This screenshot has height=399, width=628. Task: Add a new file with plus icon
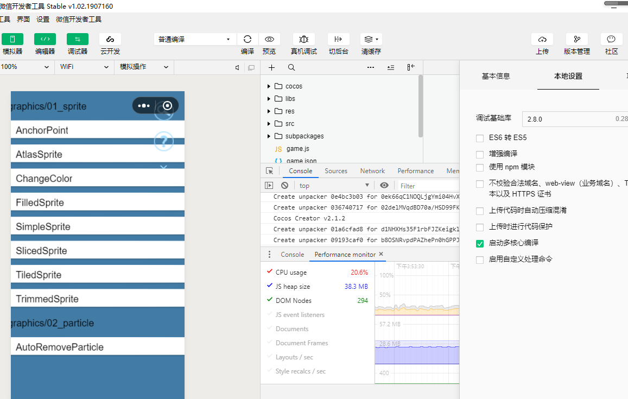tap(271, 68)
